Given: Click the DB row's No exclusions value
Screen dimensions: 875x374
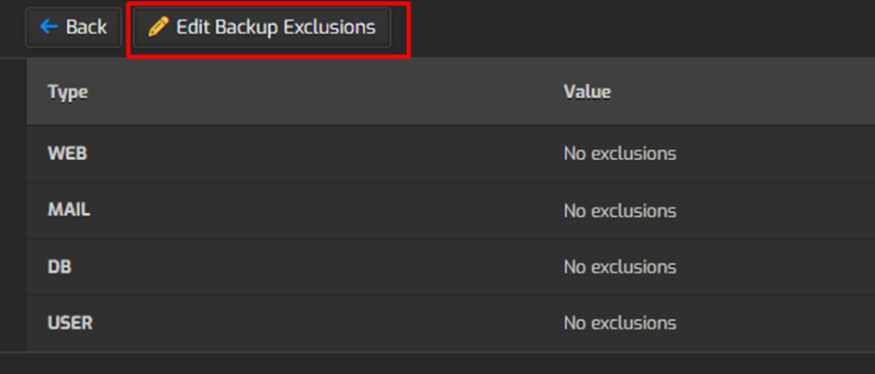Looking at the screenshot, I should [619, 267].
